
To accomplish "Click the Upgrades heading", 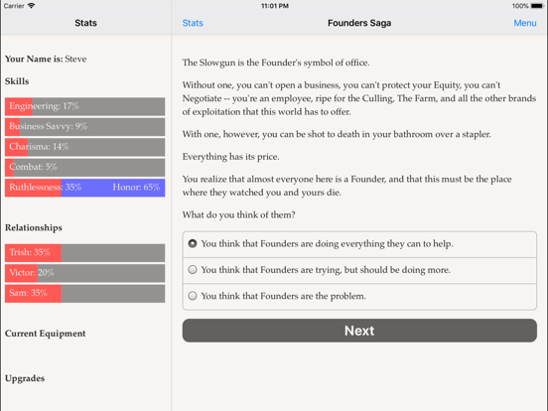I will tap(25, 378).
